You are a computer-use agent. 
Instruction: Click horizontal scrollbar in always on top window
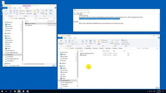(x=34, y=64)
